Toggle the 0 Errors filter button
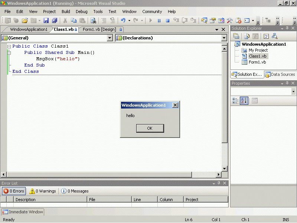This screenshot has width=297, height=223. pos(14,191)
